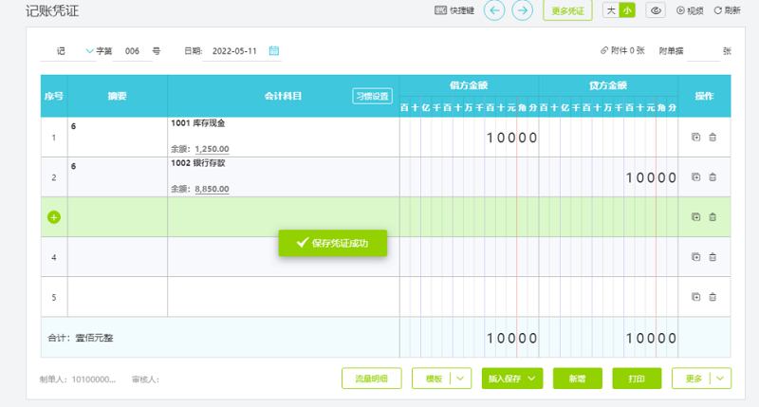
Task: Go to the previous voucher arrow
Action: (494, 10)
